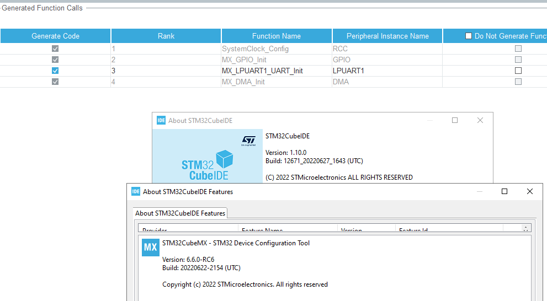
Task: Toggle Generate Code for MX_GPIO_Init row
Action: tap(55, 60)
